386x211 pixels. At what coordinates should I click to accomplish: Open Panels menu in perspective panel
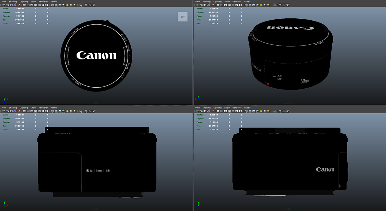[247, 1]
